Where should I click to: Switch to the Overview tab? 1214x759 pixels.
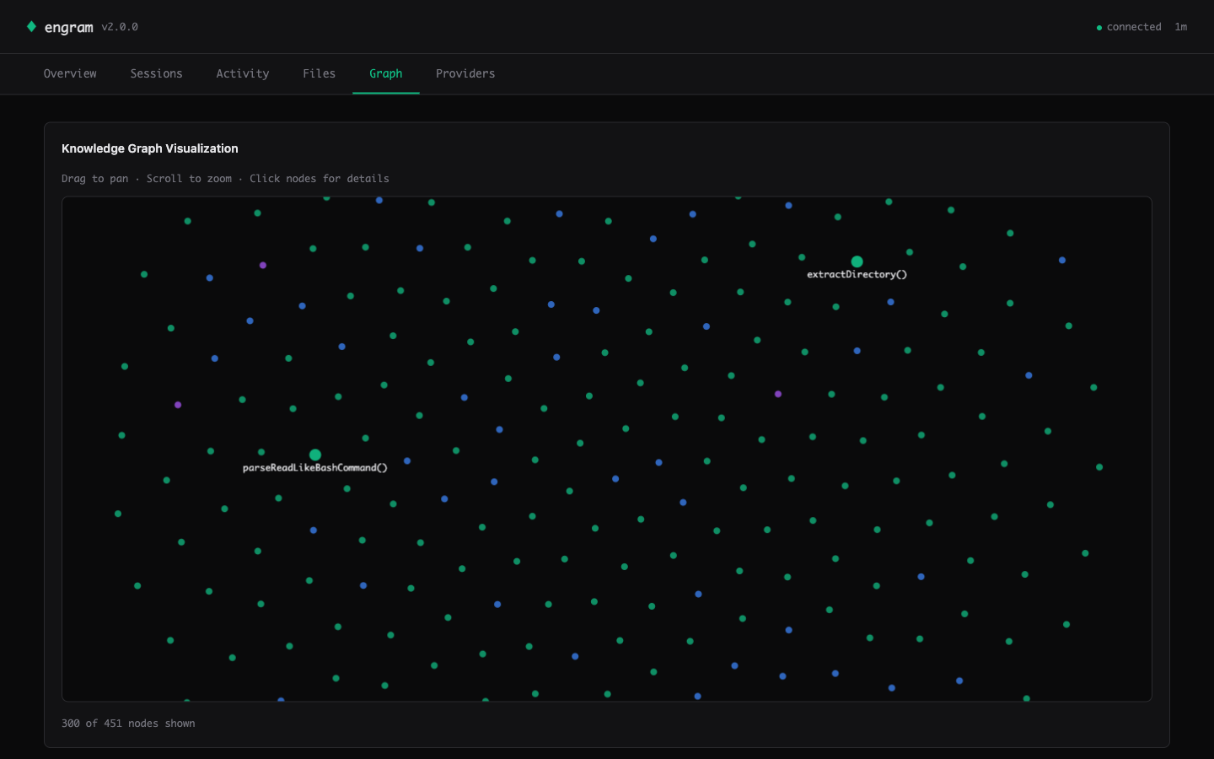(x=70, y=73)
